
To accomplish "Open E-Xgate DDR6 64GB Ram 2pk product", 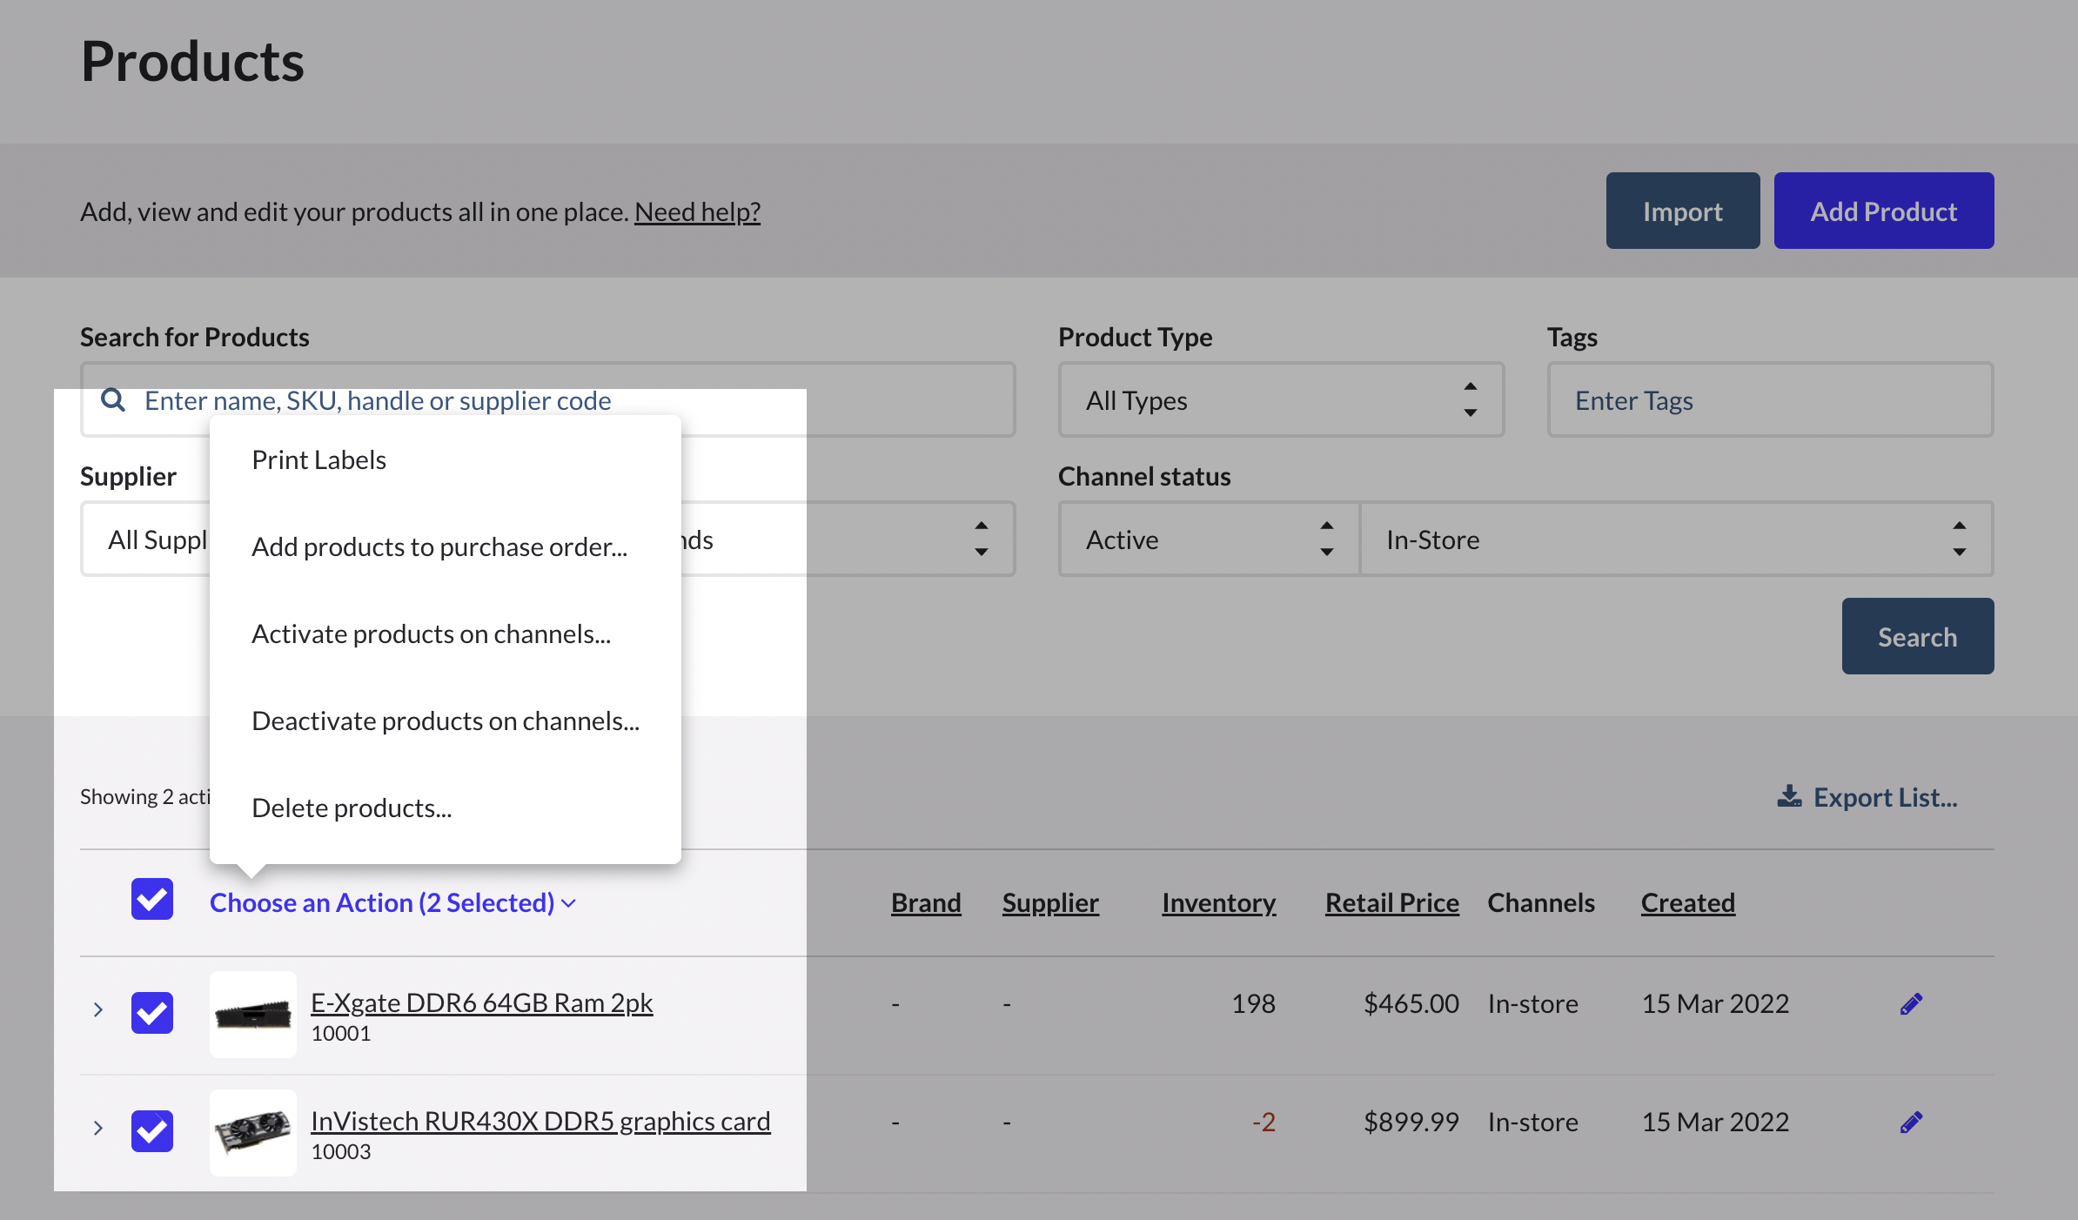I will coord(481,1003).
